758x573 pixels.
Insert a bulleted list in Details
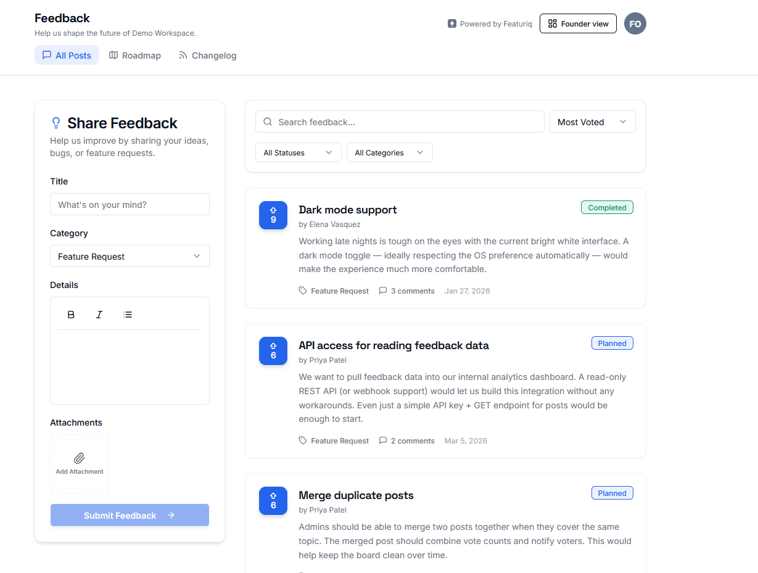(x=128, y=315)
